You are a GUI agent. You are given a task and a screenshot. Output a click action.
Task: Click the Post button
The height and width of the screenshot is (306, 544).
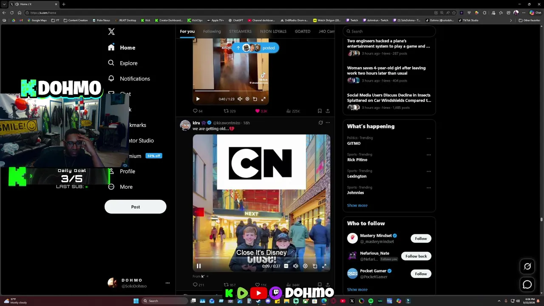[135, 207]
